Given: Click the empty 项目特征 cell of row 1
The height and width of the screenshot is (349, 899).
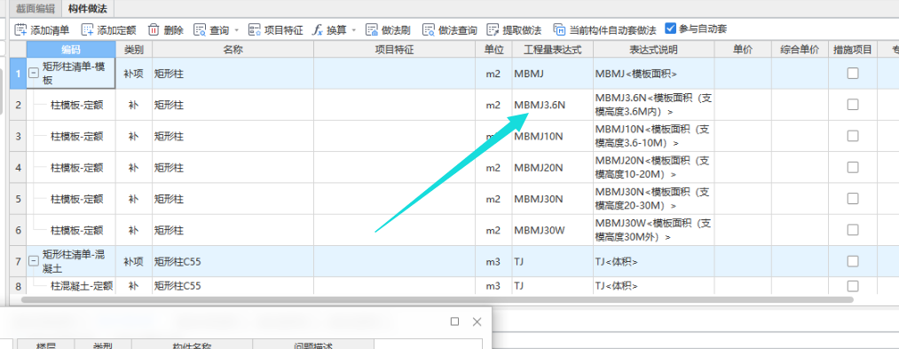Looking at the screenshot, I should click(394, 74).
